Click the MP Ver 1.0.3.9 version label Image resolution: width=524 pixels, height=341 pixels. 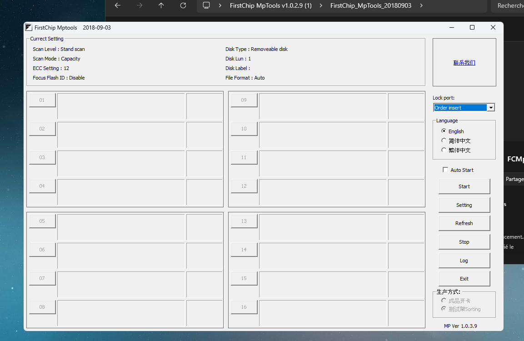(460, 326)
